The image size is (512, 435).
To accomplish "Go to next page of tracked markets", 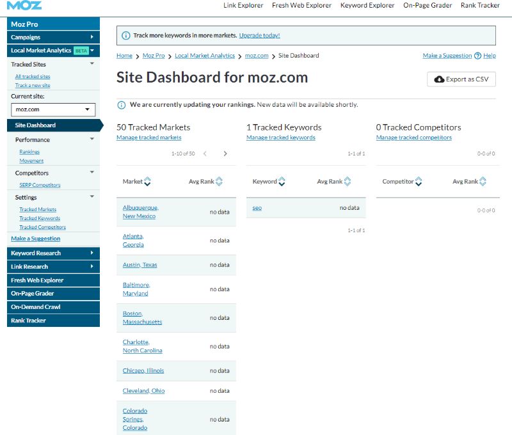I will [x=225, y=154].
